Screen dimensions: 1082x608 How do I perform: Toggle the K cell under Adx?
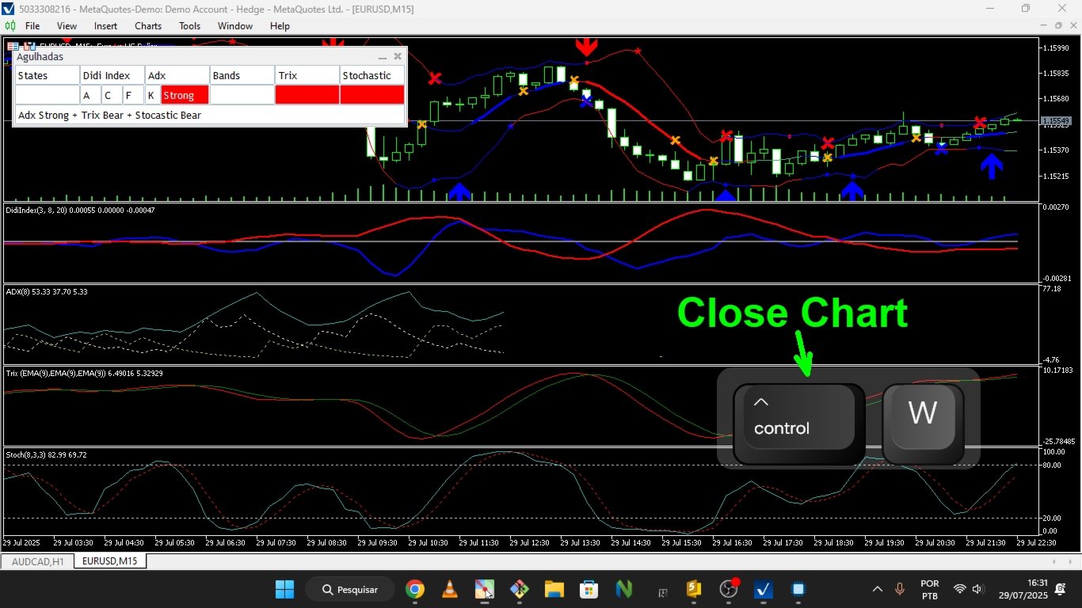coord(153,95)
